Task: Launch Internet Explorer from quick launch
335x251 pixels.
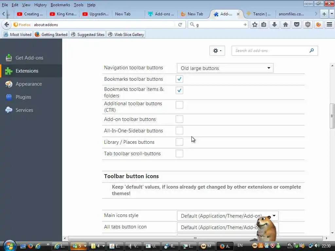Action: 38,246
